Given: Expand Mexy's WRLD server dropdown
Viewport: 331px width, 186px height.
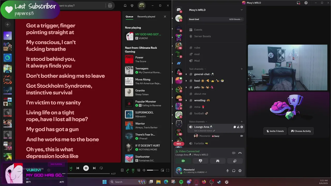Looking at the screenshot, I should (242, 10).
